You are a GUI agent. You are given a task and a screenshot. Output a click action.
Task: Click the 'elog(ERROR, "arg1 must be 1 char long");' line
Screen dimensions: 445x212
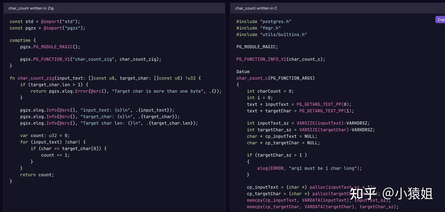310,168
